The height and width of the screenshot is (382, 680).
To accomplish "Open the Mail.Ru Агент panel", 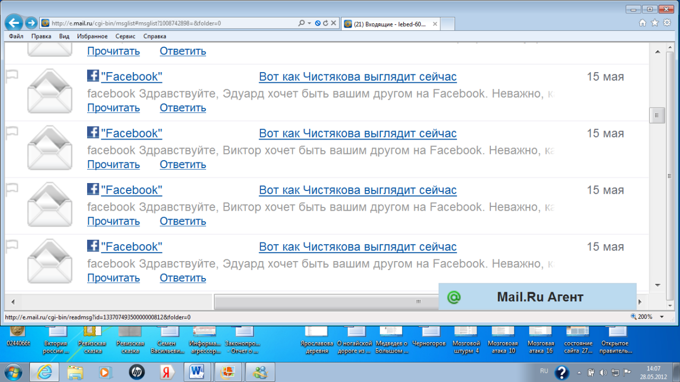I will 538,297.
